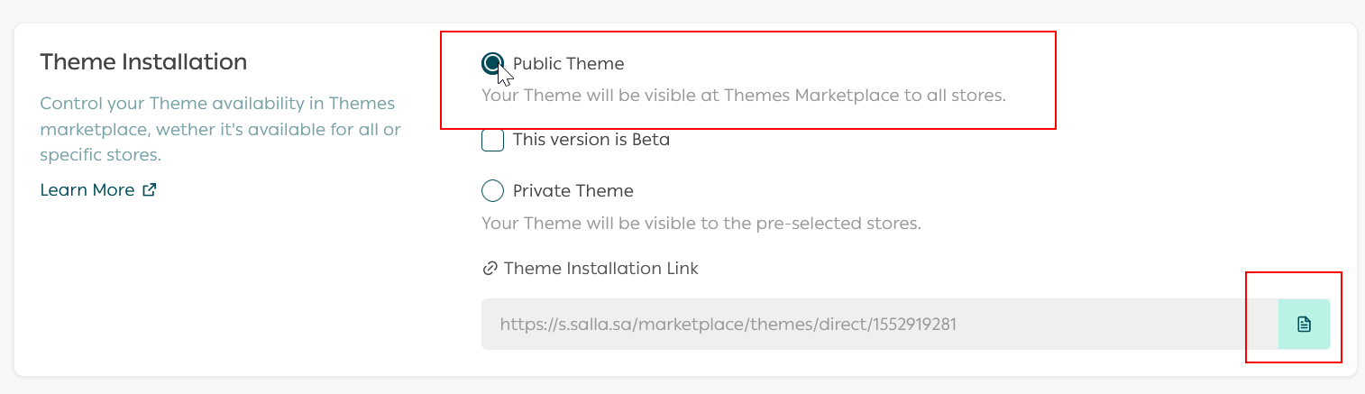This screenshot has width=1365, height=394.
Task: Enable the This version is Beta checkbox
Action: pyautogui.click(x=492, y=141)
